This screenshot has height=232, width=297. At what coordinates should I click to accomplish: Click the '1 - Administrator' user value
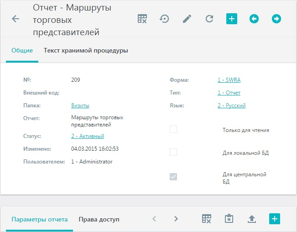click(92, 162)
